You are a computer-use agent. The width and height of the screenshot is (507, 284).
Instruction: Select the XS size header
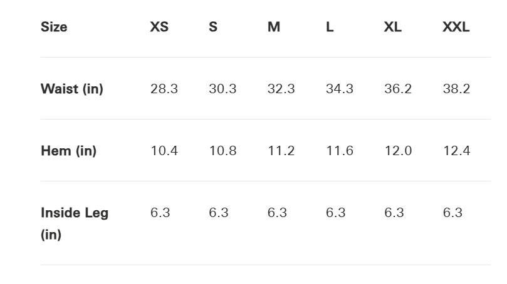[x=159, y=27]
